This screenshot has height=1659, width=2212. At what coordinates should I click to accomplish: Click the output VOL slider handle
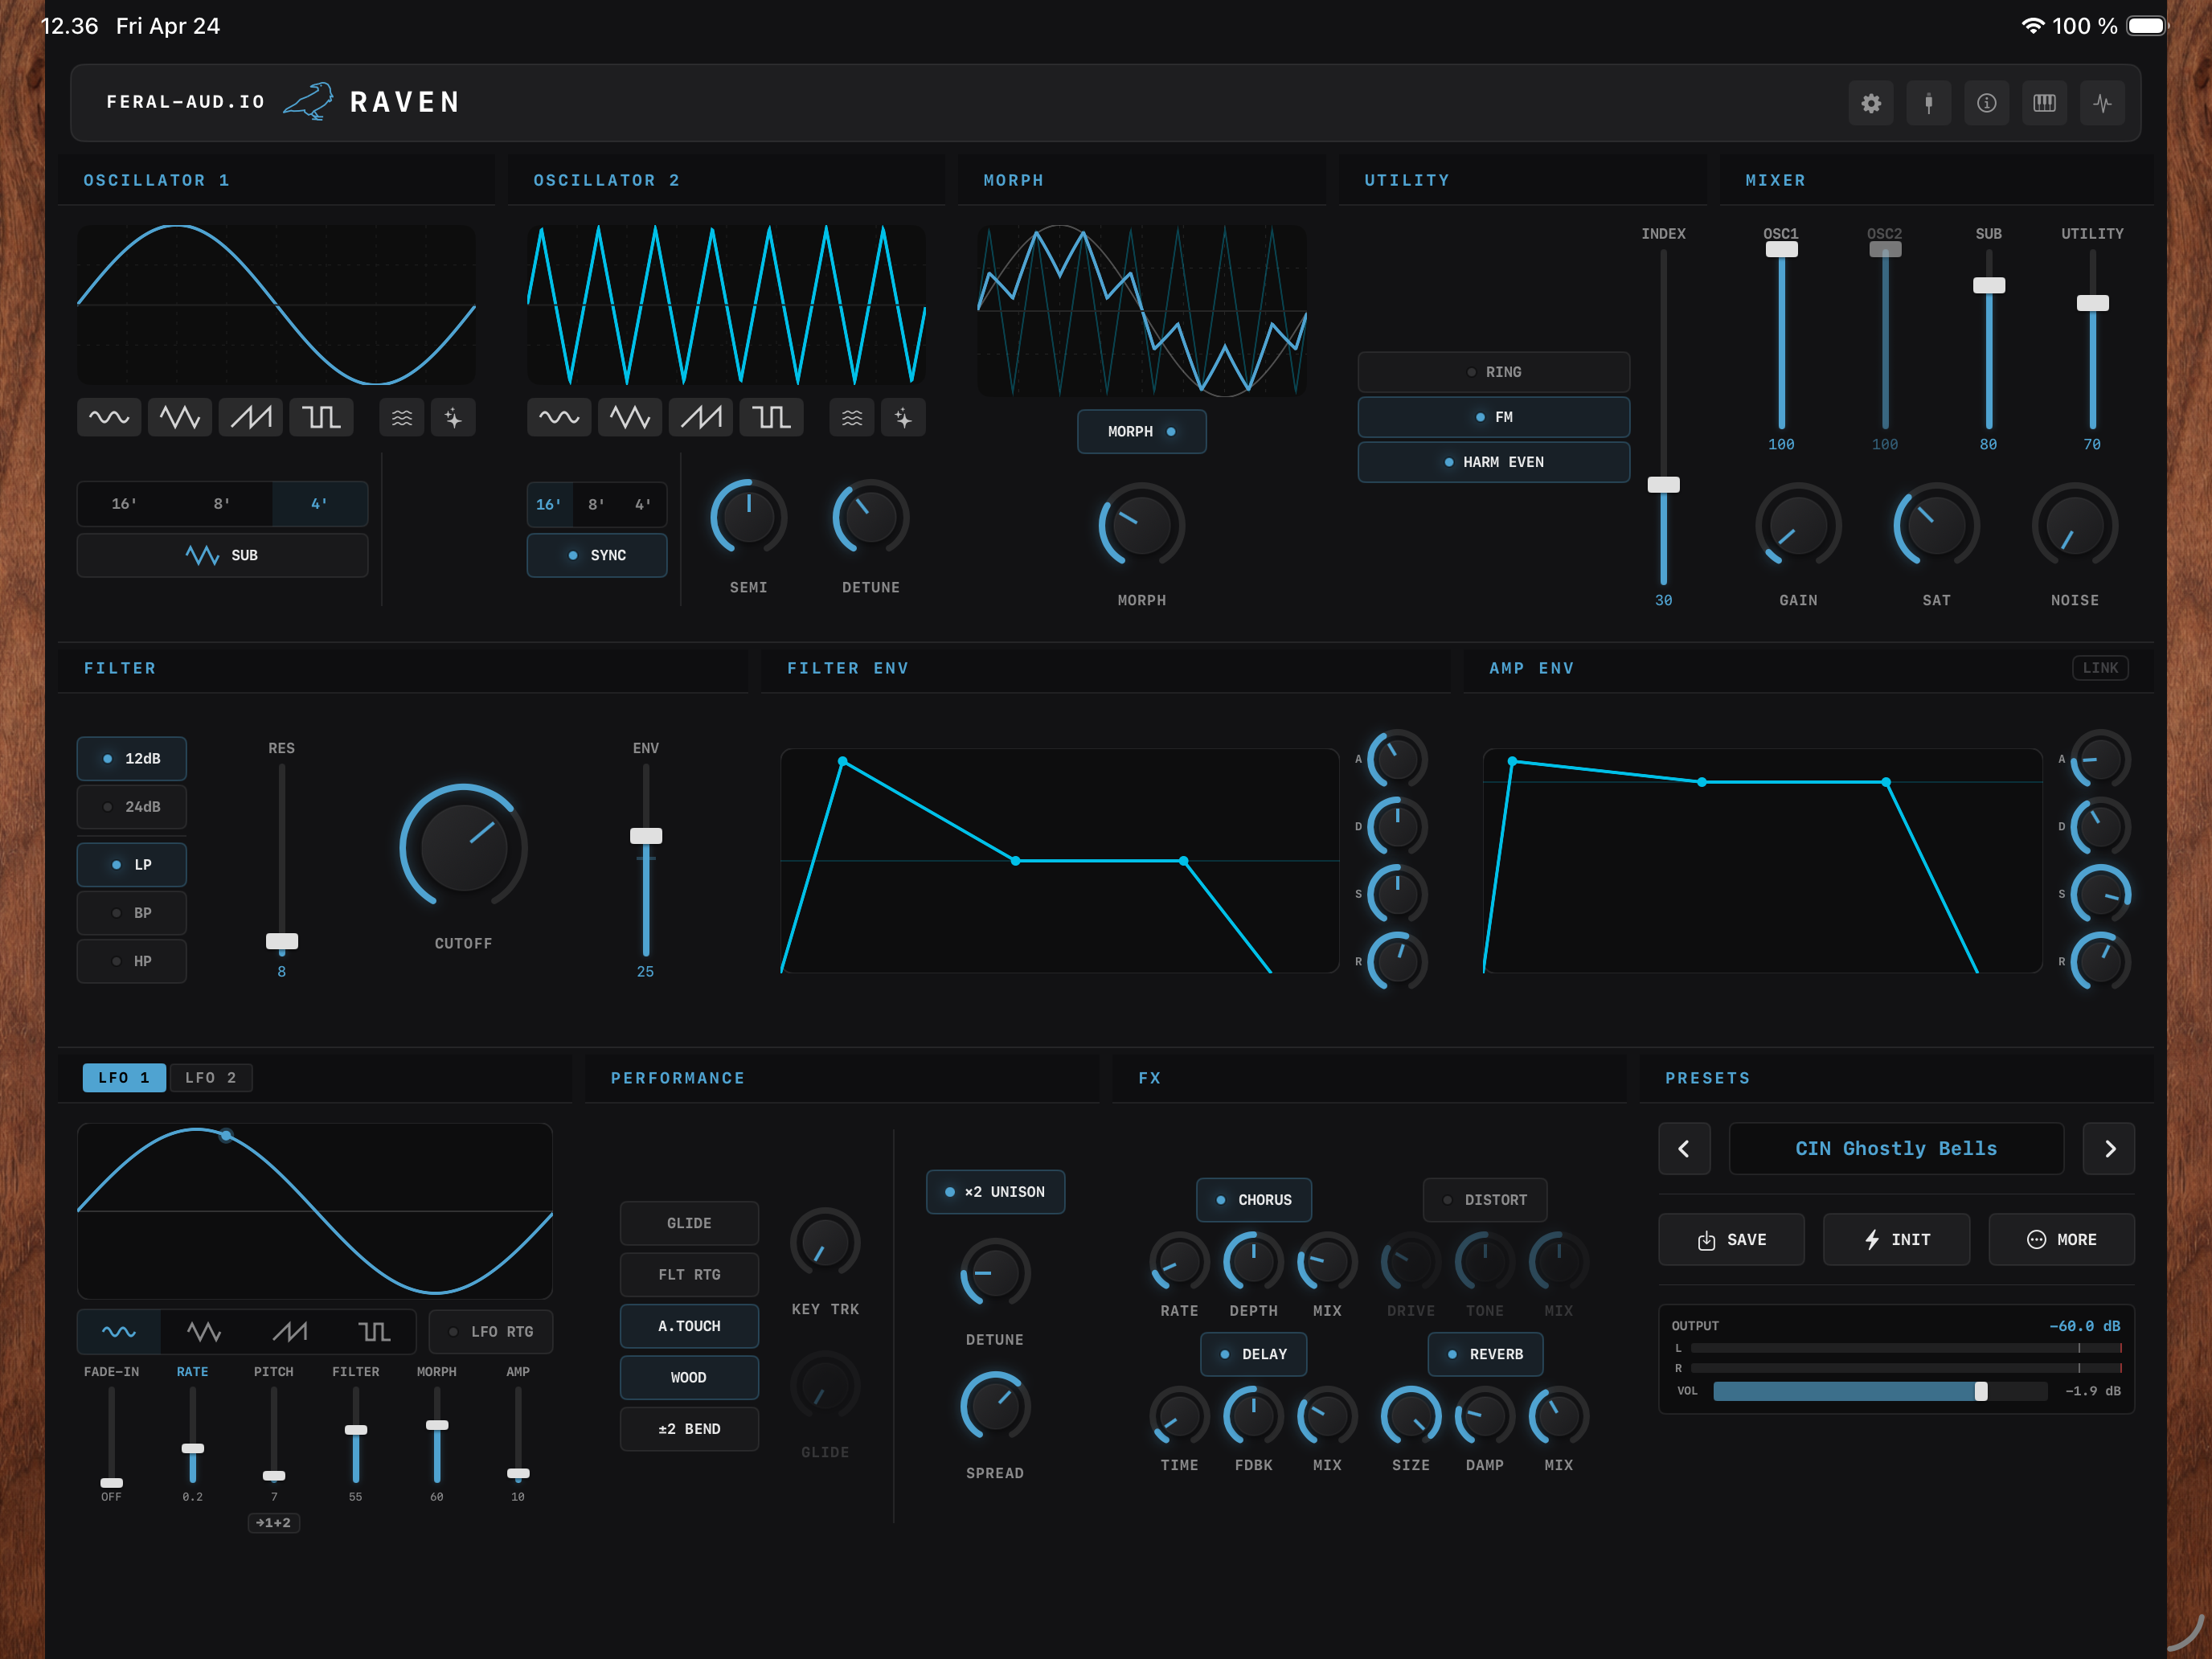click(1981, 1391)
